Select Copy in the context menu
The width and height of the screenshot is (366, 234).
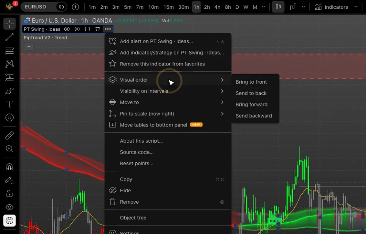tap(168, 179)
